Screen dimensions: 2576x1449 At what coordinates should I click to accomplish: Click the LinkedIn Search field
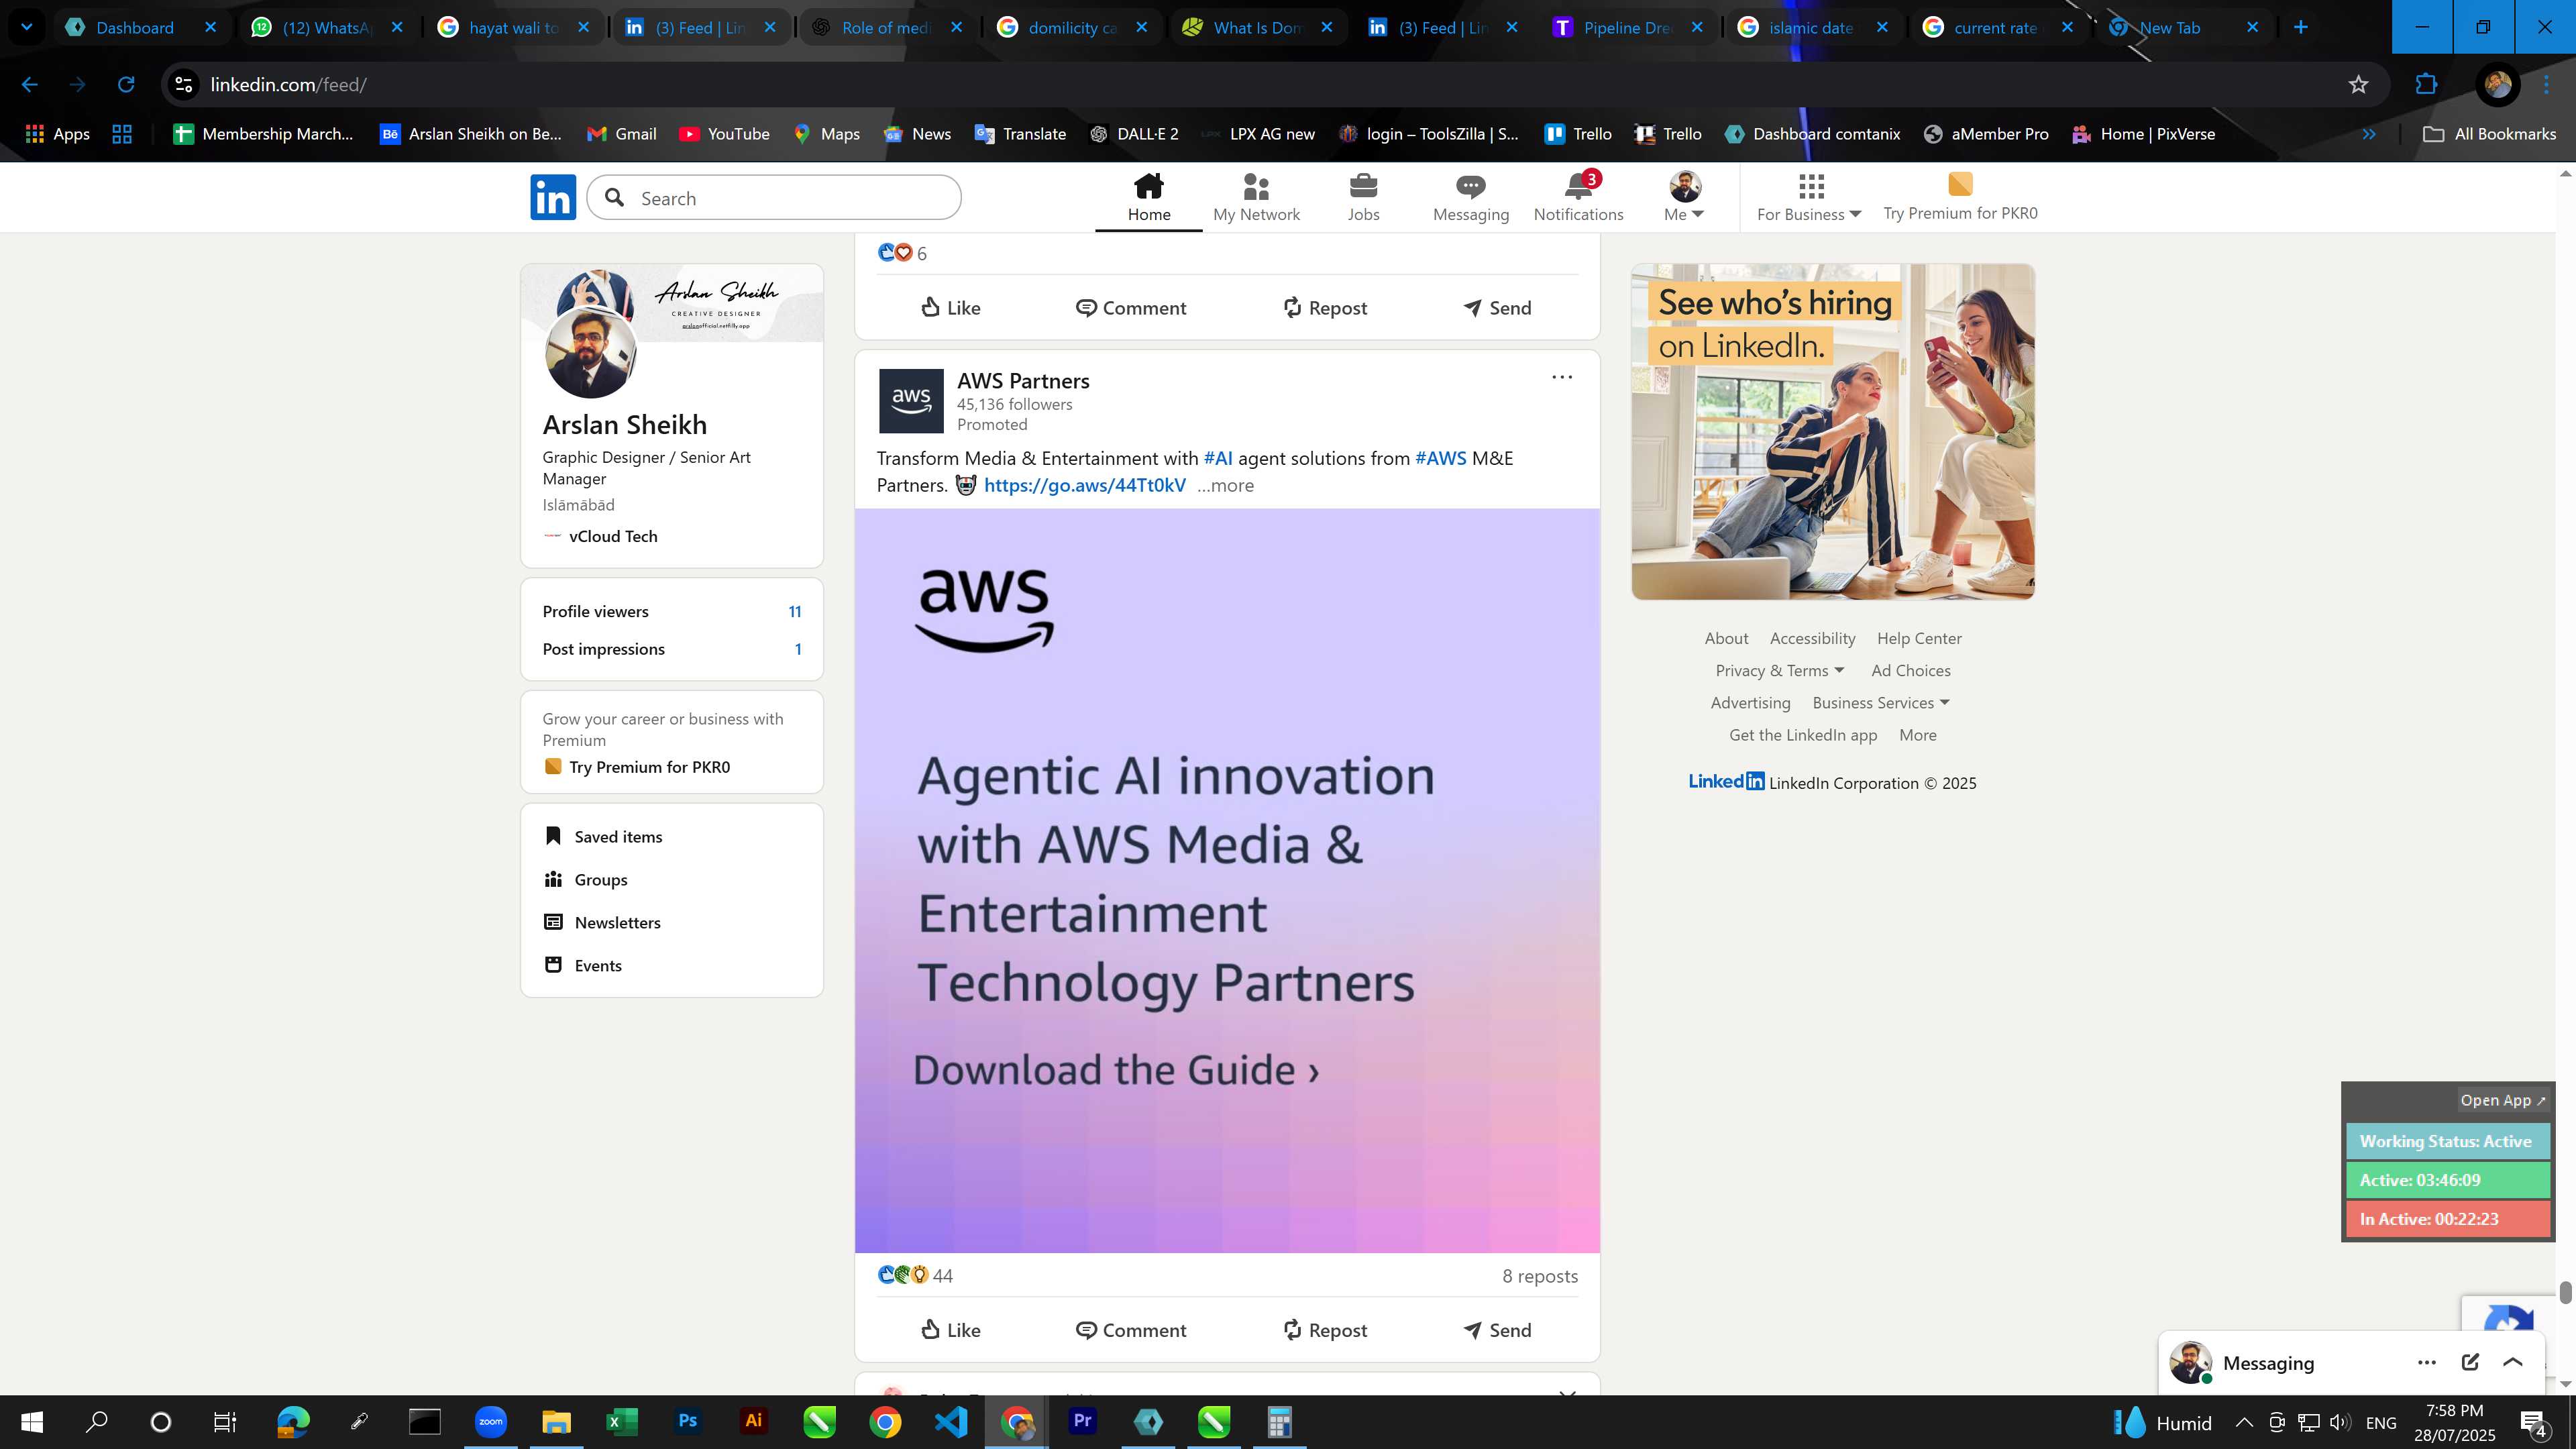pos(774,198)
